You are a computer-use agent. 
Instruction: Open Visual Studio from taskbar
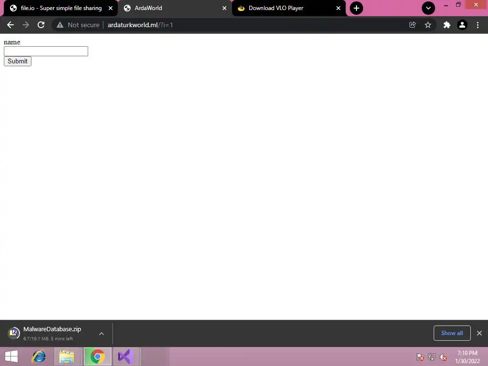click(126, 356)
